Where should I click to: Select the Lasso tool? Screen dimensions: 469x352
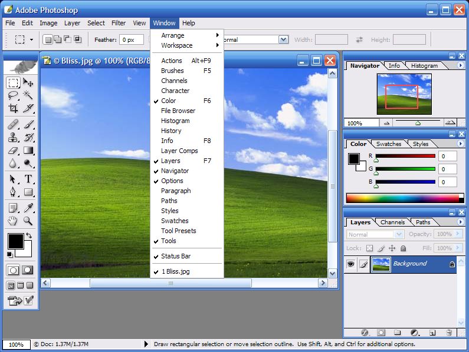13,95
